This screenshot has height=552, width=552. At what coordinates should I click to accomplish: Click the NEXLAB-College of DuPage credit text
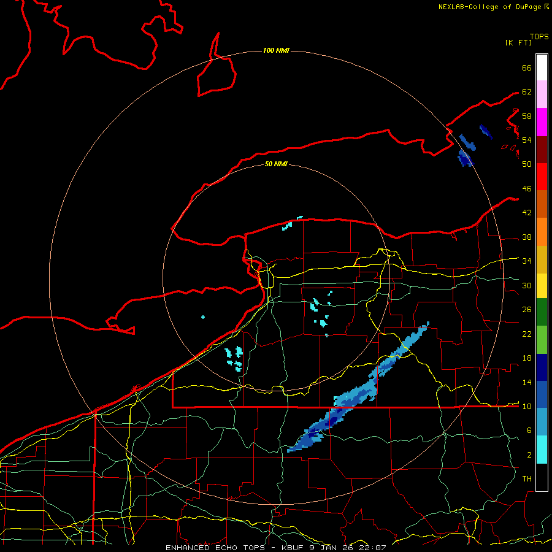[x=489, y=7]
